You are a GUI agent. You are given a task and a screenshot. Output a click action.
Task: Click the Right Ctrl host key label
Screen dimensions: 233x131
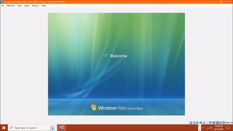pos(229,123)
